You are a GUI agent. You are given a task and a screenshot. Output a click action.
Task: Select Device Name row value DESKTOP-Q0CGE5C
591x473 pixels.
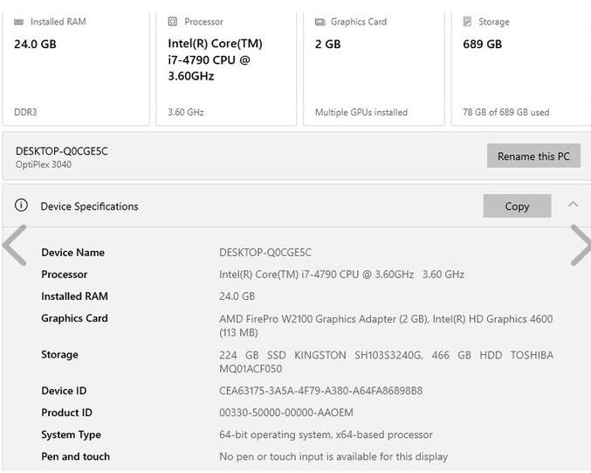point(265,252)
